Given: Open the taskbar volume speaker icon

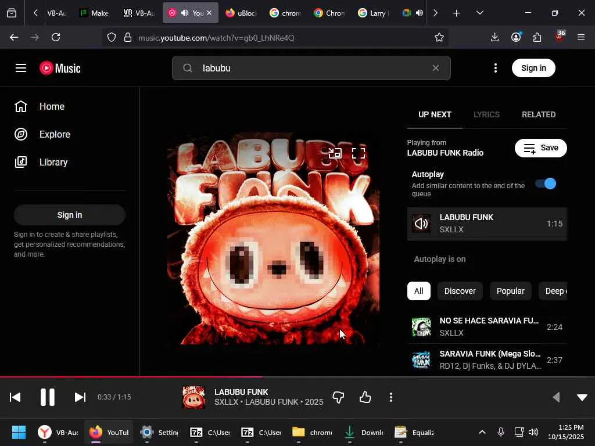Looking at the screenshot, I should tap(533, 432).
